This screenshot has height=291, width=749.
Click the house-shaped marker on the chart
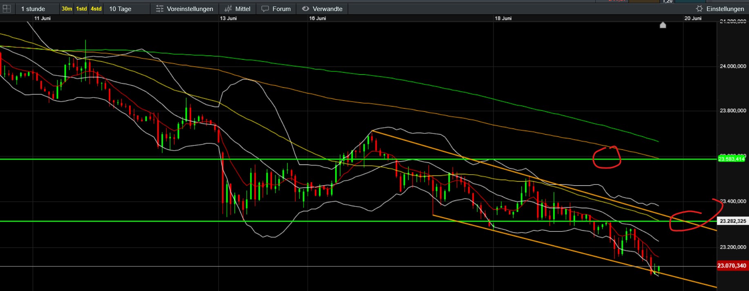[x=663, y=25]
